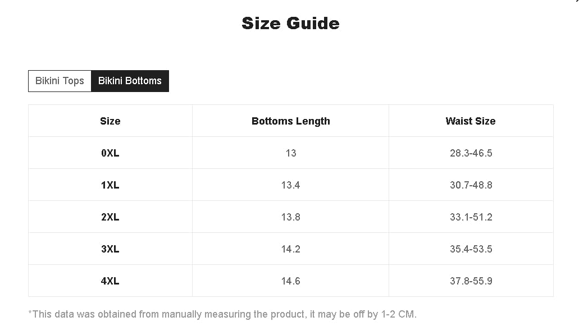The image size is (579, 335).
Task: Select the 1XL size row label
Action: coord(110,185)
